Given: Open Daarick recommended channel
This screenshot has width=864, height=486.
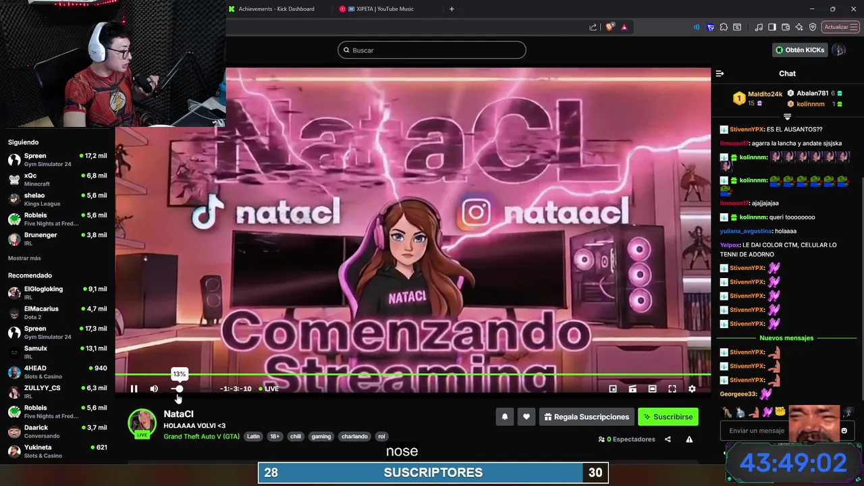Looking at the screenshot, I should click(57, 431).
